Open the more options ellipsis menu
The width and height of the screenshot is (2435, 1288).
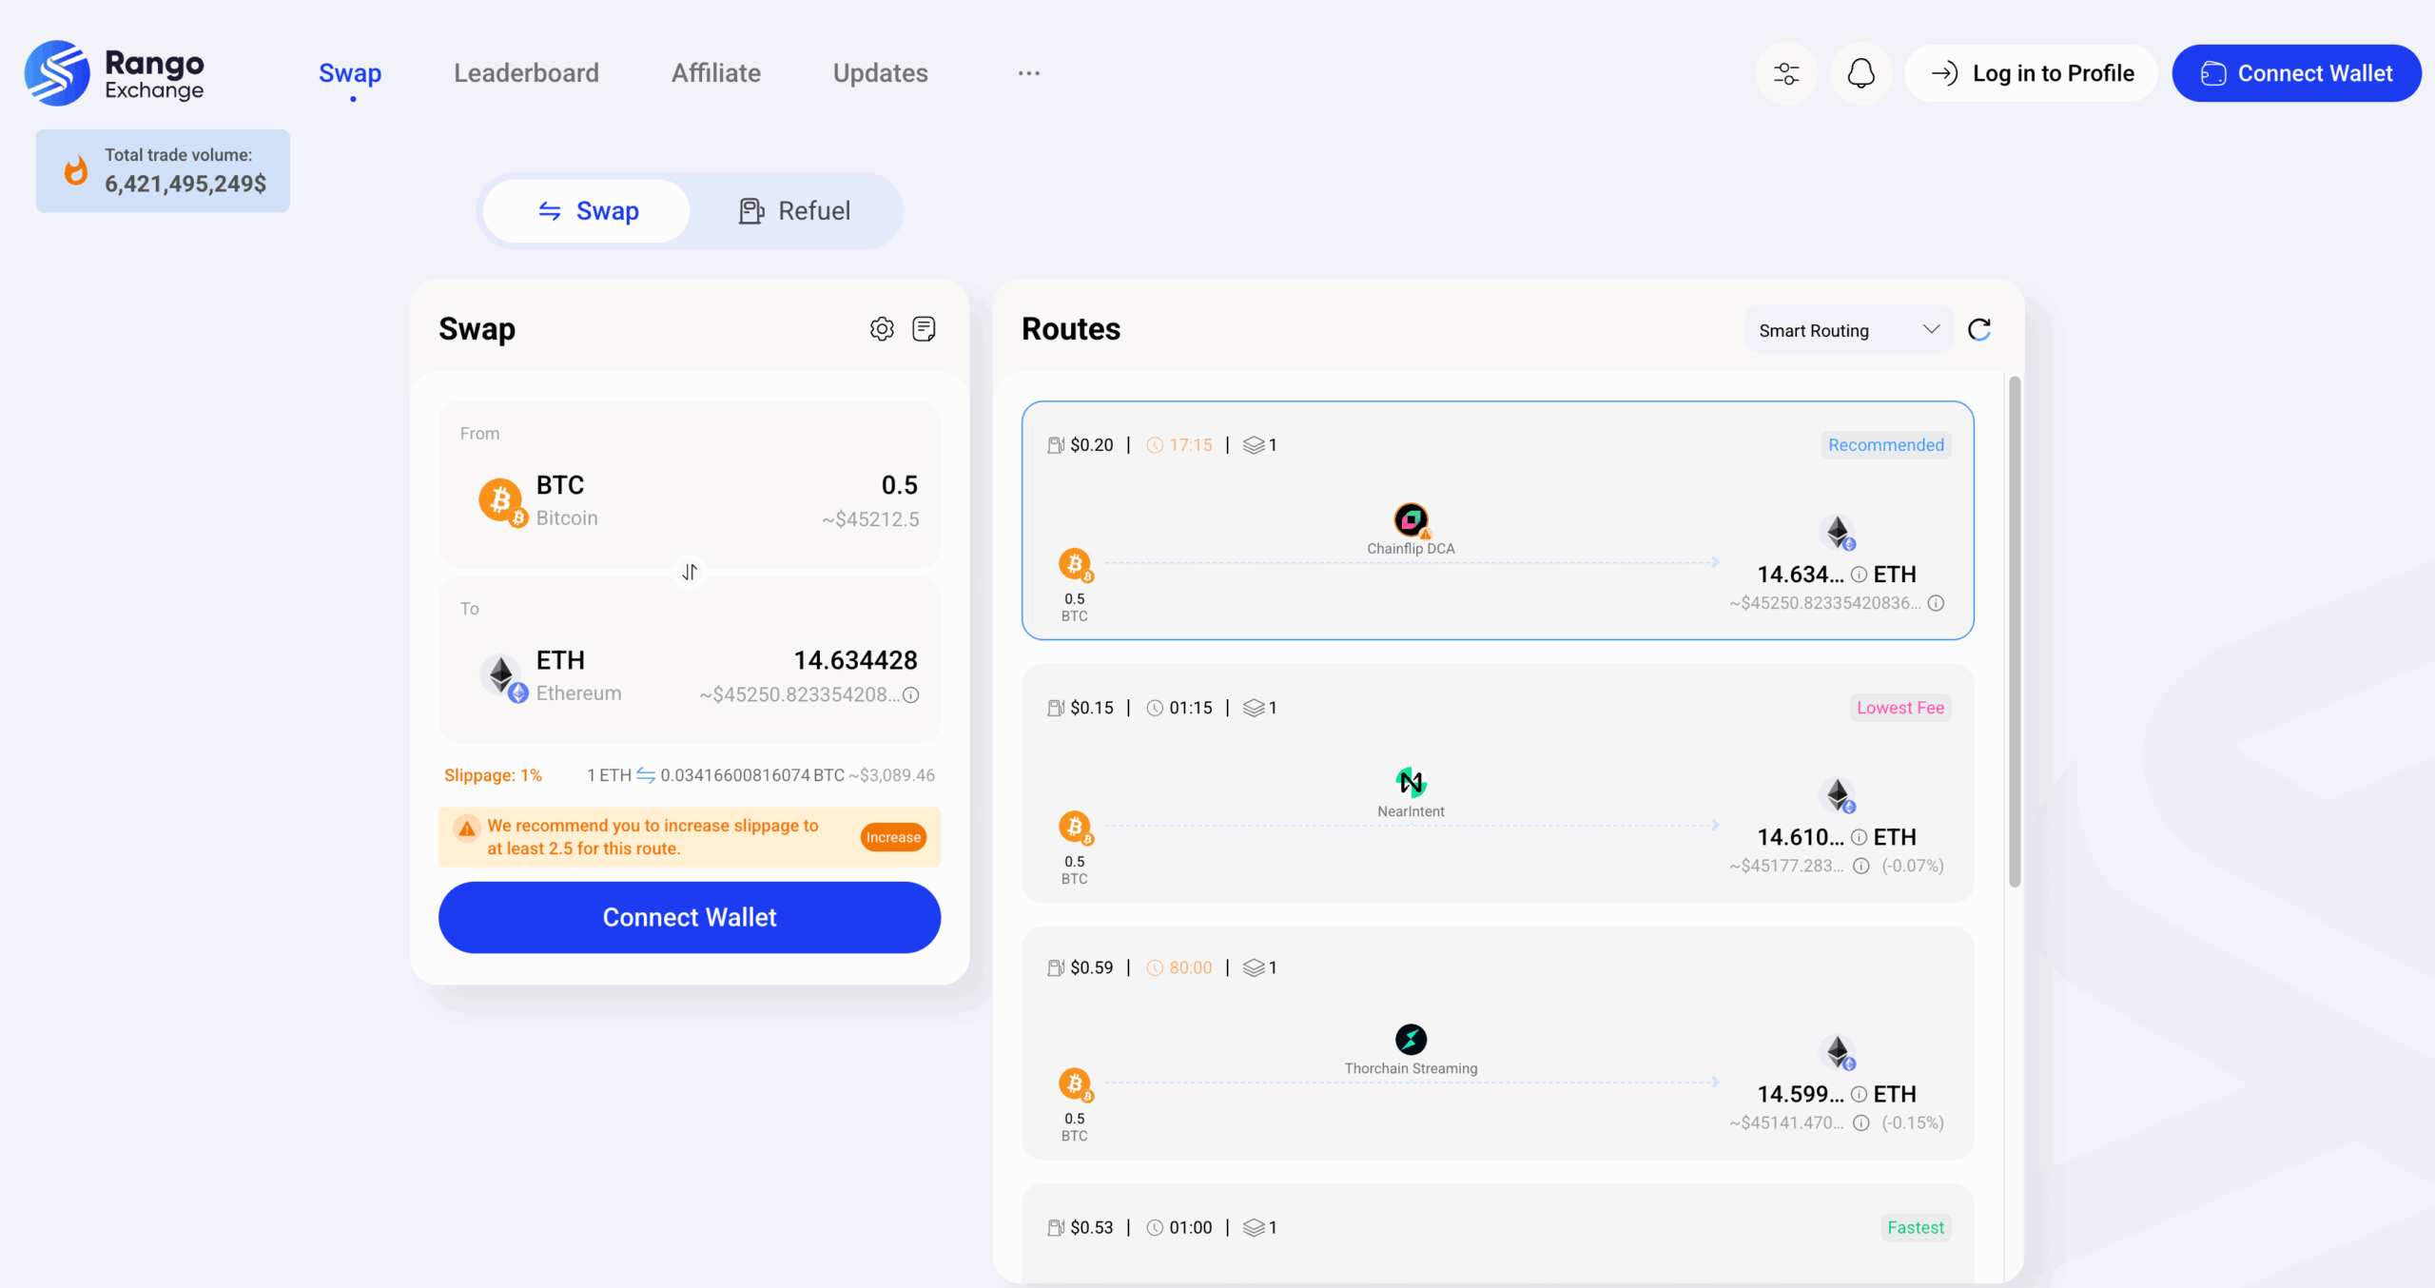[x=1028, y=72]
